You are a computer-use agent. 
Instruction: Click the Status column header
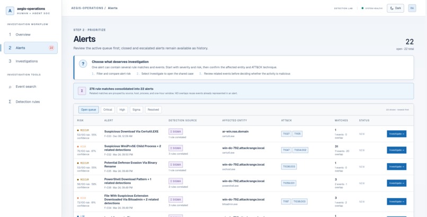tap(364, 121)
